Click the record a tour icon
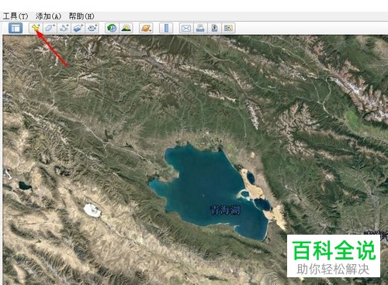 click(92, 28)
